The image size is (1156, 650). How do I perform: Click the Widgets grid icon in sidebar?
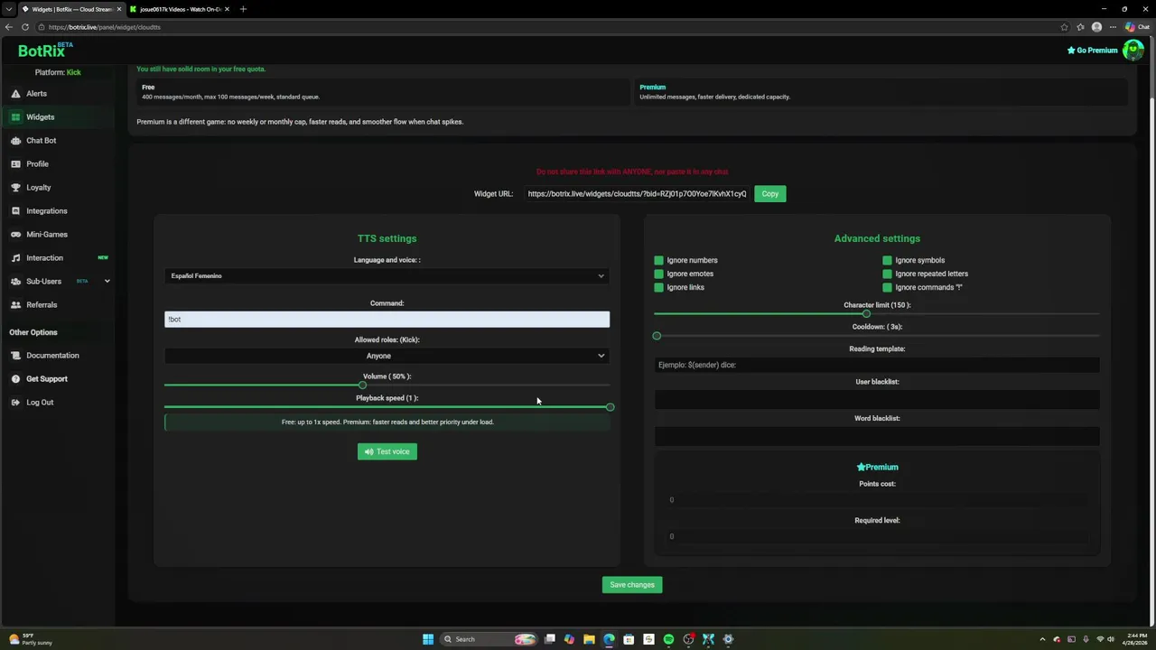click(15, 117)
